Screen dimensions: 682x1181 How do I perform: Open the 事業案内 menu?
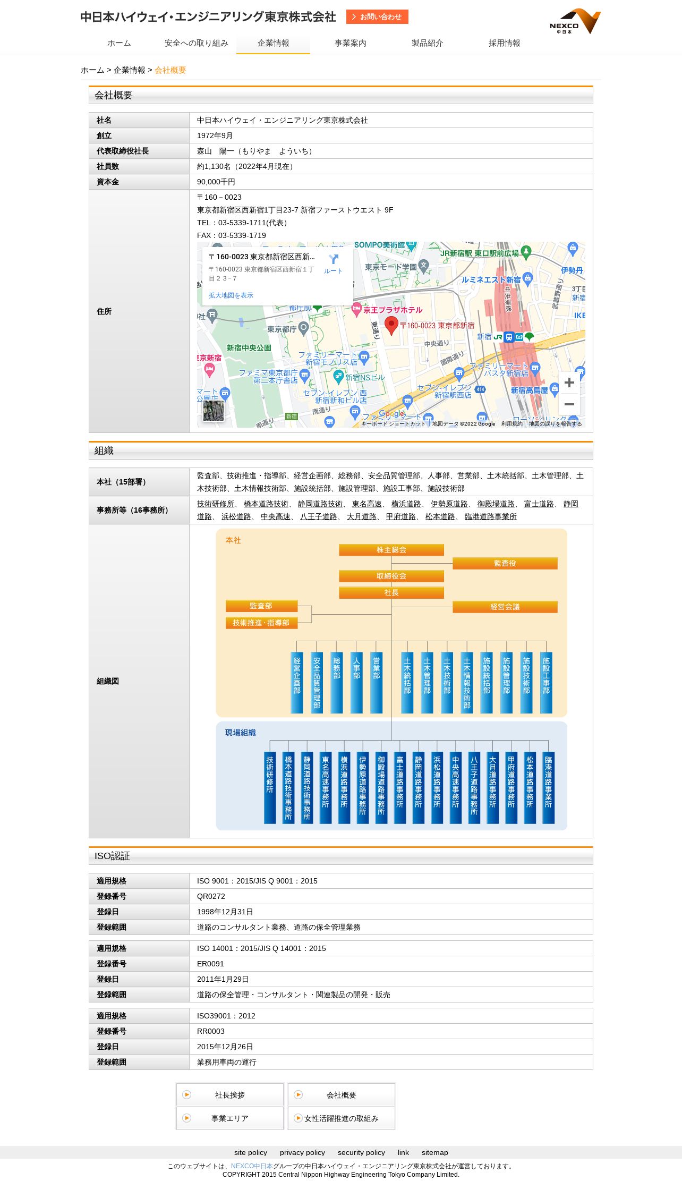350,43
